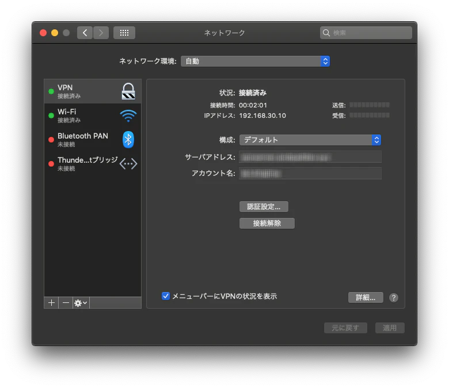
Task: Click the 送信 traffic indicator bar
Action: coord(370,105)
